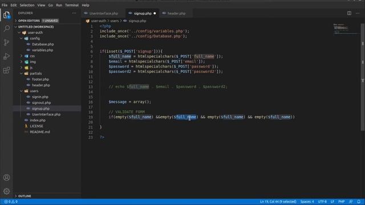
Task: Open the Accounts menu icon
Action: (6, 178)
